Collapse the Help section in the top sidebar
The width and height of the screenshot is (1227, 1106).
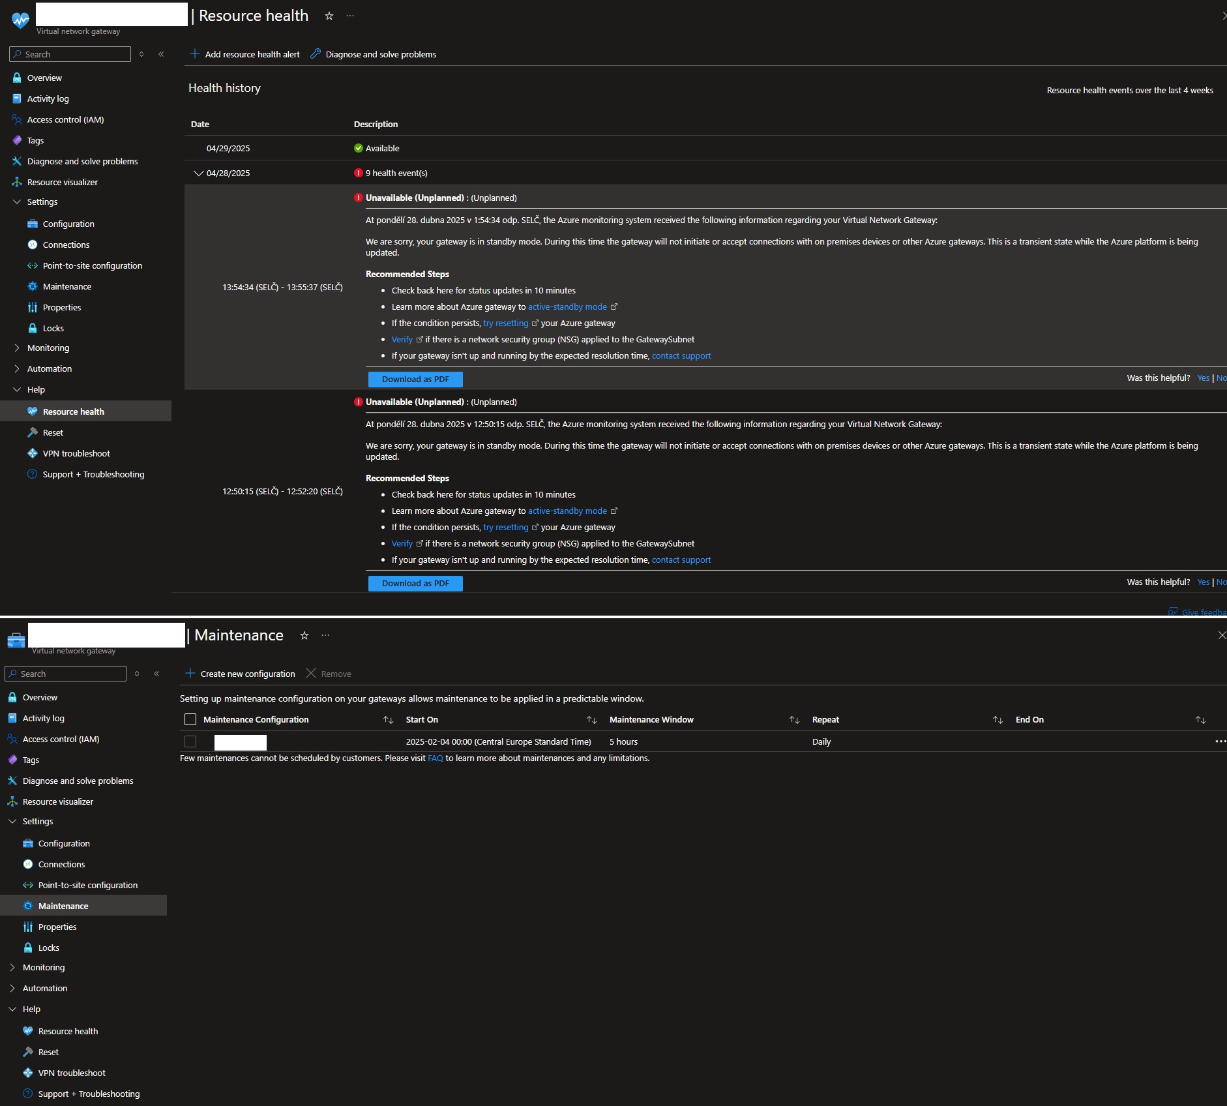click(17, 389)
